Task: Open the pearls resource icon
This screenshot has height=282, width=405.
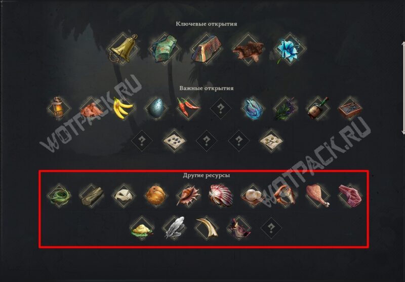Action: coord(252,196)
